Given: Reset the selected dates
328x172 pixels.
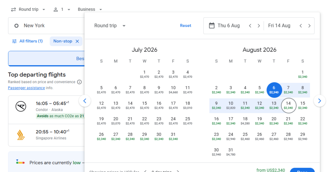Looking at the screenshot, I should (185, 26).
